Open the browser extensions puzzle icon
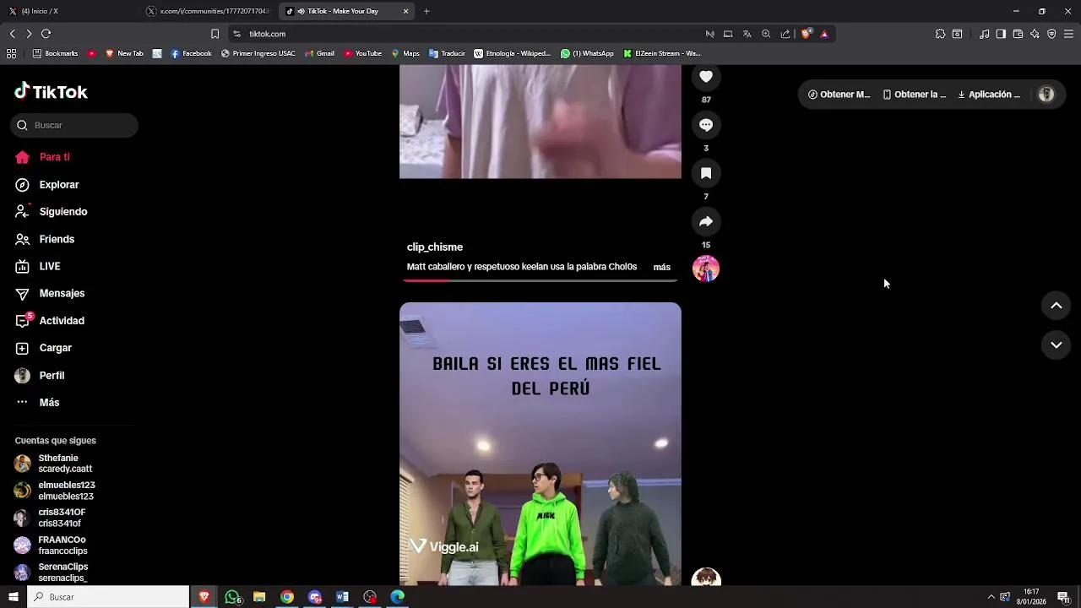Viewport: 1081px width, 608px height. 940,34
